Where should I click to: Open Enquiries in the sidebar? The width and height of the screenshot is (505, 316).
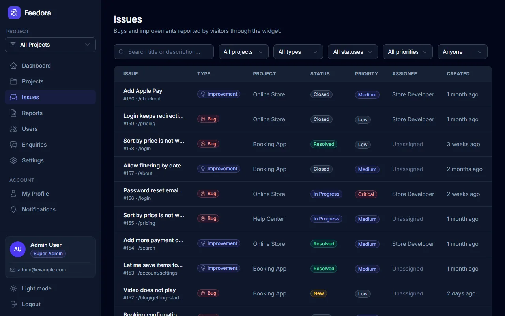coord(50,145)
